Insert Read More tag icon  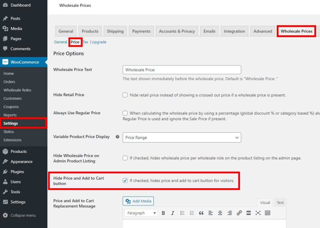click(x=248, y=213)
